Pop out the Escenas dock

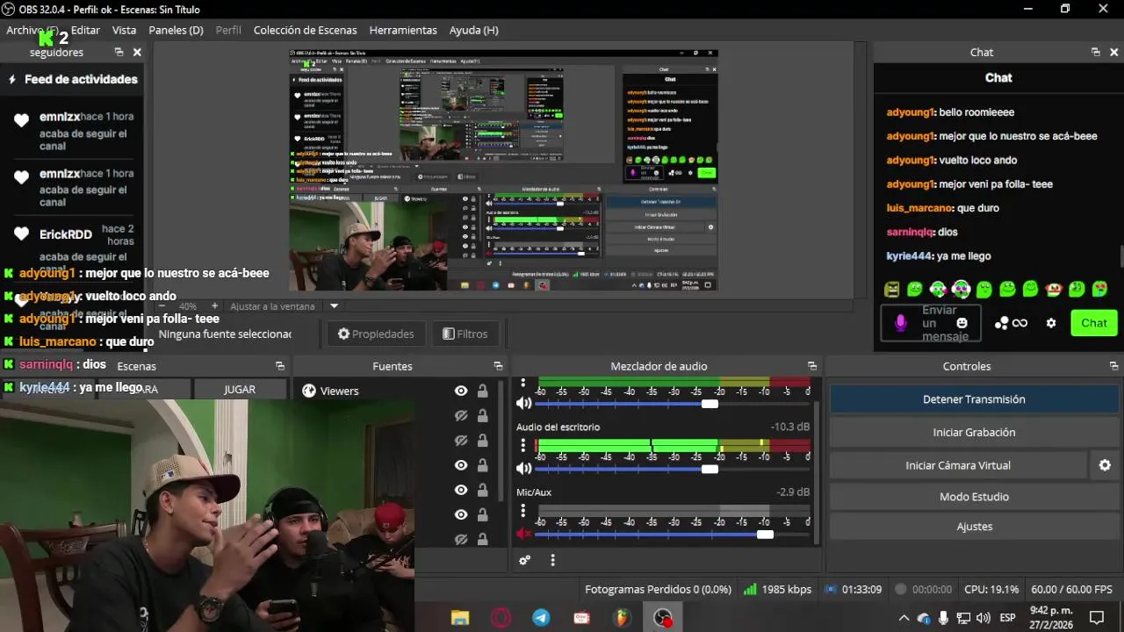tap(280, 366)
